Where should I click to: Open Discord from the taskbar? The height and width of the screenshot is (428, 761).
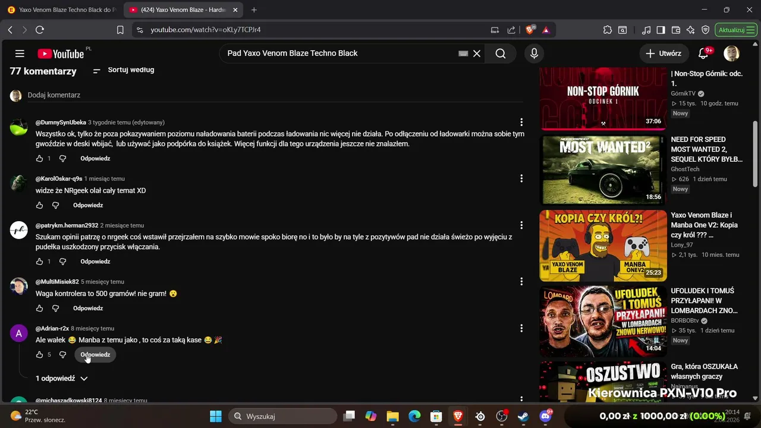click(x=545, y=416)
